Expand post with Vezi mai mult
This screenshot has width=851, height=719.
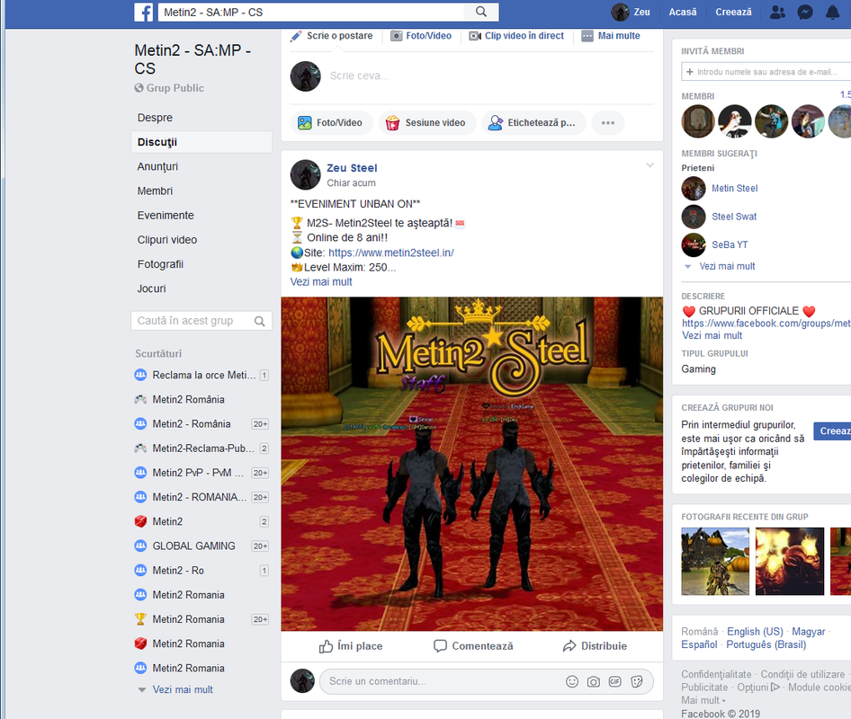(x=321, y=282)
